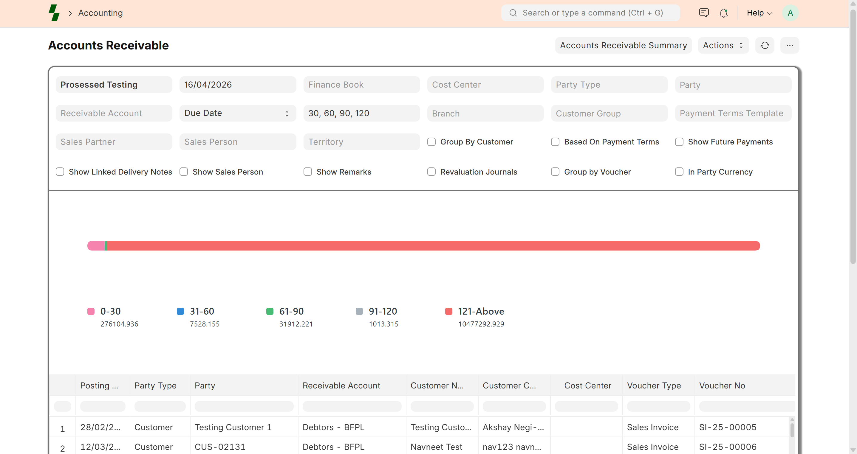The width and height of the screenshot is (857, 454).
Task: Open the Due Date ageing dropdown
Action: (238, 113)
